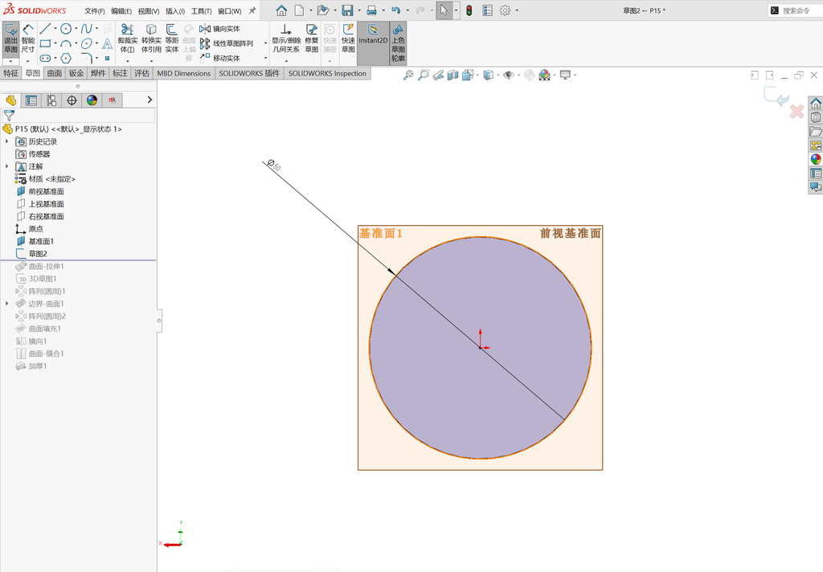Switch to the SOLIDWORKS Inspection tab

point(327,73)
